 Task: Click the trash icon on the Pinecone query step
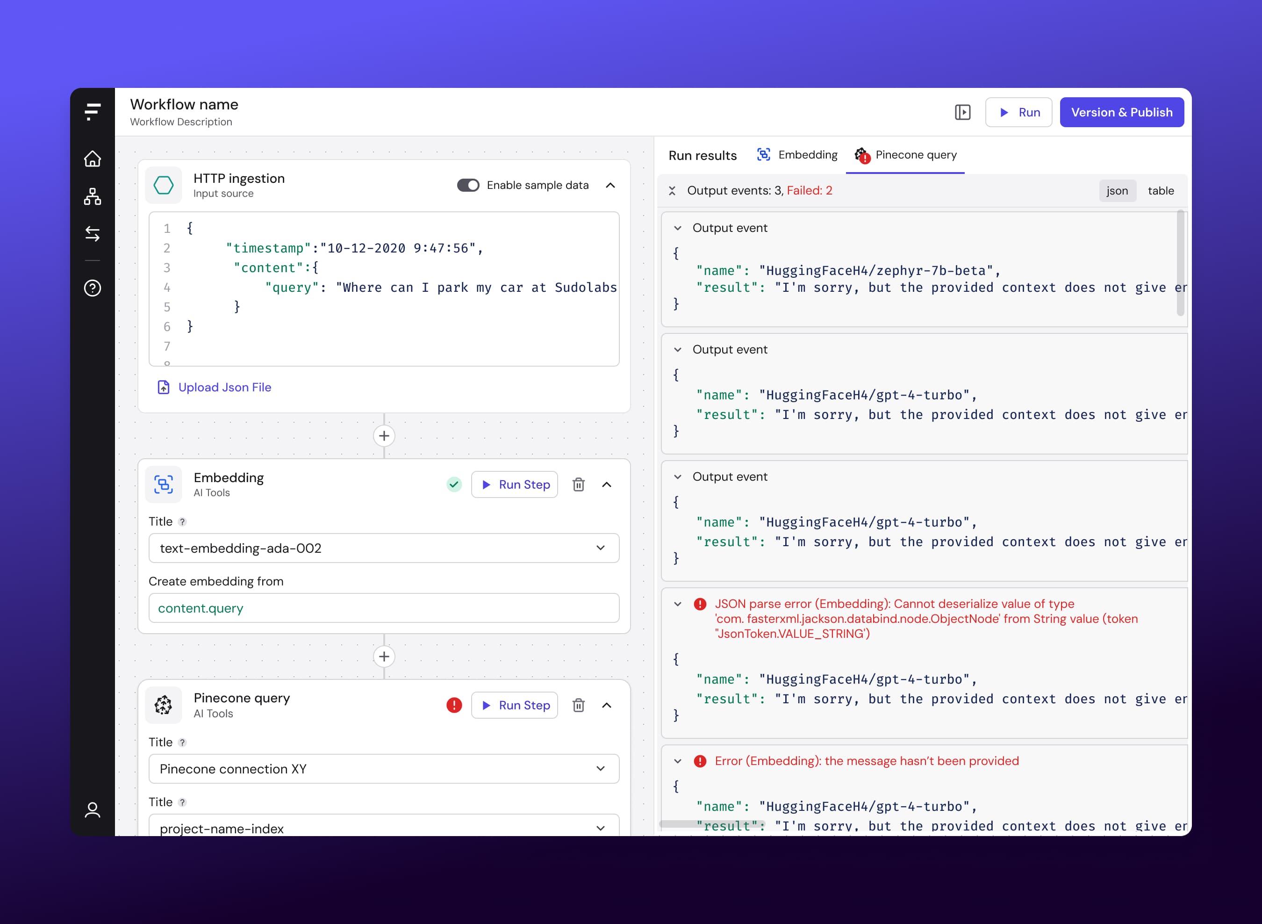pyautogui.click(x=579, y=705)
